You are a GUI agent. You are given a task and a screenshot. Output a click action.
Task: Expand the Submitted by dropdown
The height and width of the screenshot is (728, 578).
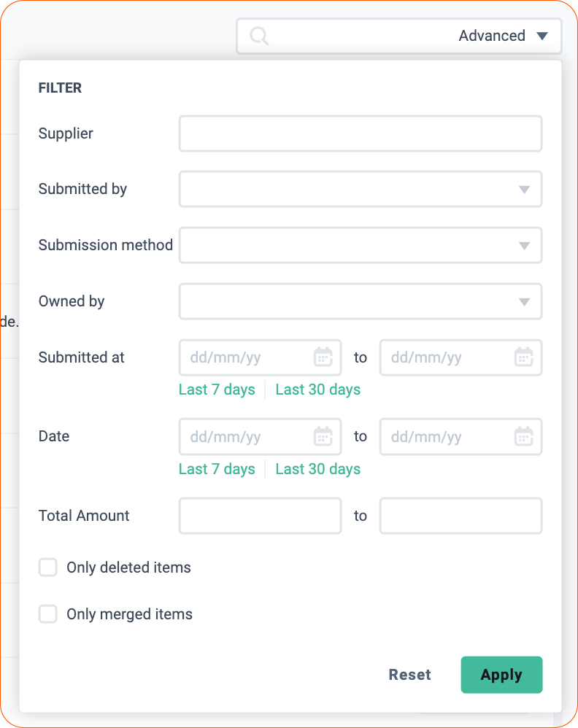point(361,189)
